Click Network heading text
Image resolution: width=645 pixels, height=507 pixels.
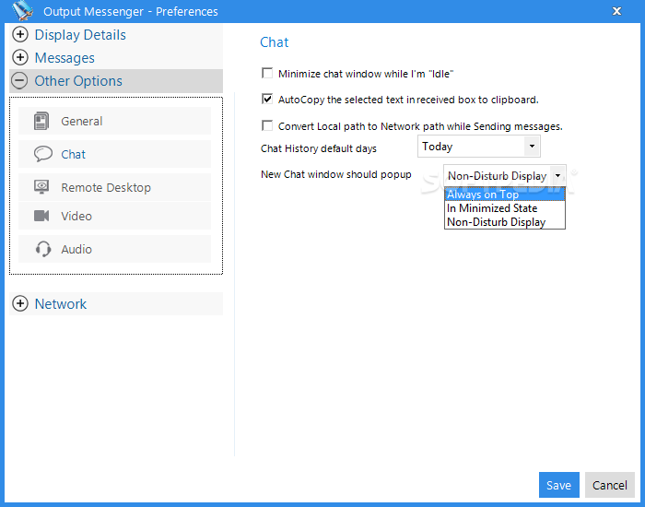[61, 304]
